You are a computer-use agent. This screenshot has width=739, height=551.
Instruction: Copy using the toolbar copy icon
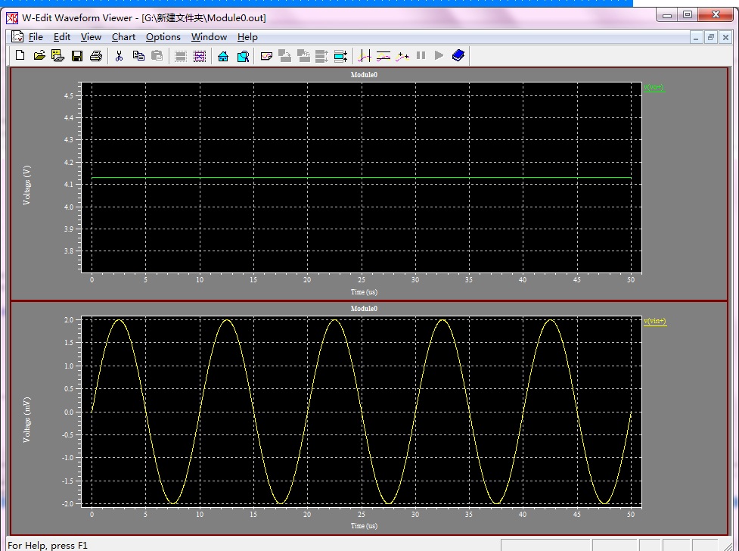(138, 55)
